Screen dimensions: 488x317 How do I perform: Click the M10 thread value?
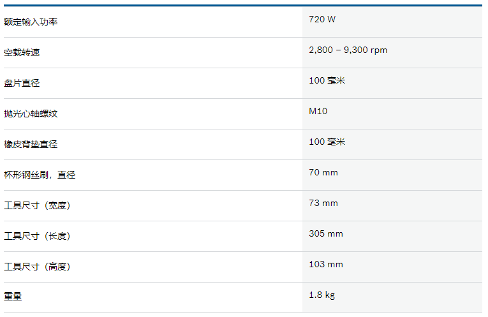pyautogui.click(x=318, y=111)
